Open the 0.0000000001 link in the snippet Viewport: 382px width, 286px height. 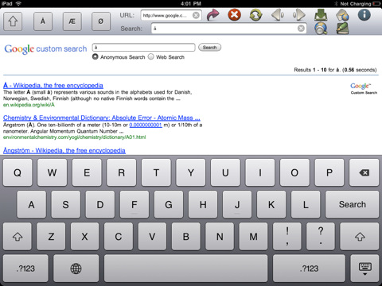(146, 125)
